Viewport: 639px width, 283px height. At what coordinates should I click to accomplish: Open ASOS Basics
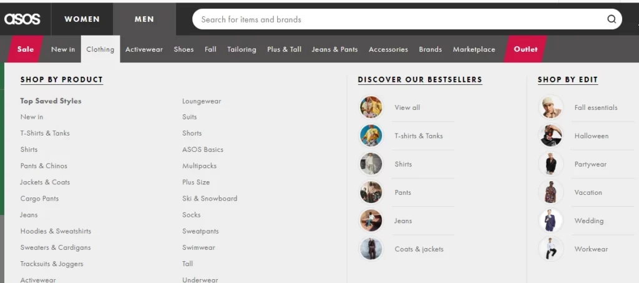pyautogui.click(x=203, y=150)
